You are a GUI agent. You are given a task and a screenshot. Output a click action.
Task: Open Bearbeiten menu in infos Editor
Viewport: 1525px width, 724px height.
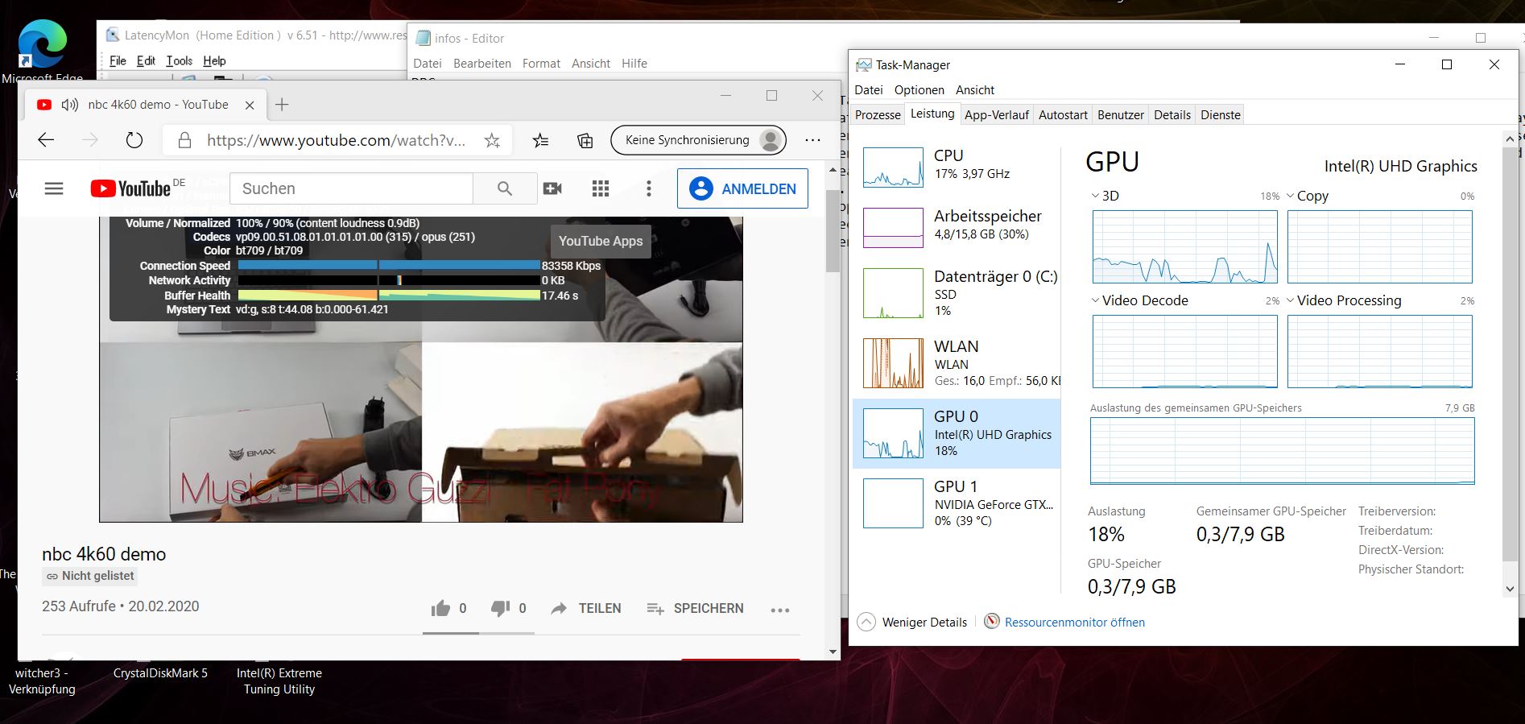tap(481, 64)
